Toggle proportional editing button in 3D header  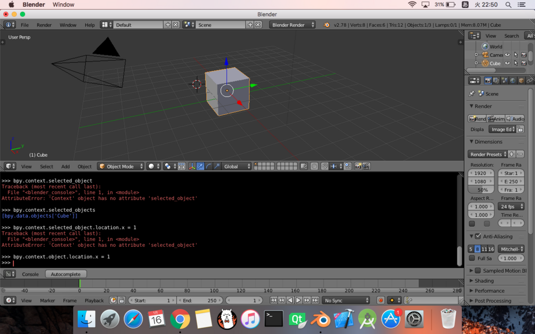click(314, 166)
